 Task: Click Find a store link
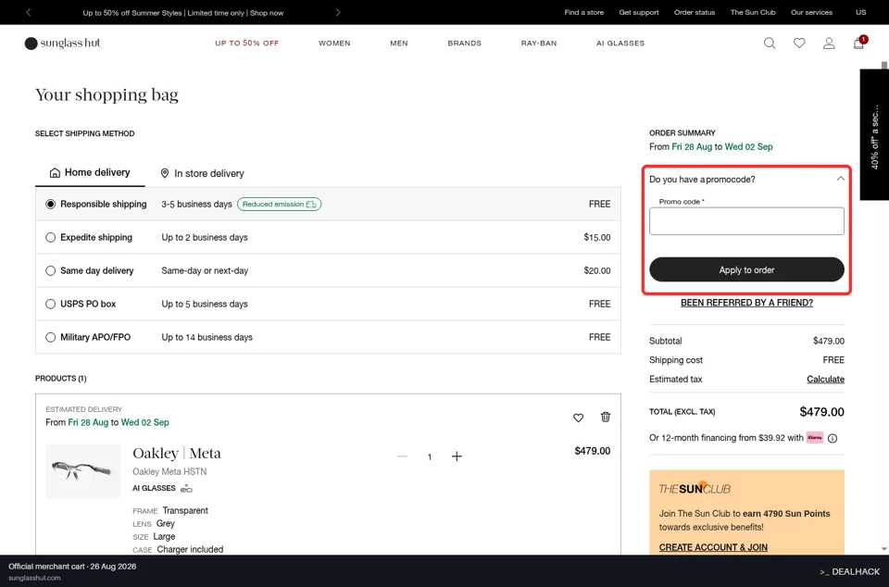click(584, 12)
